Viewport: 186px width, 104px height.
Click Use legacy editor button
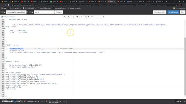pos(160,12)
